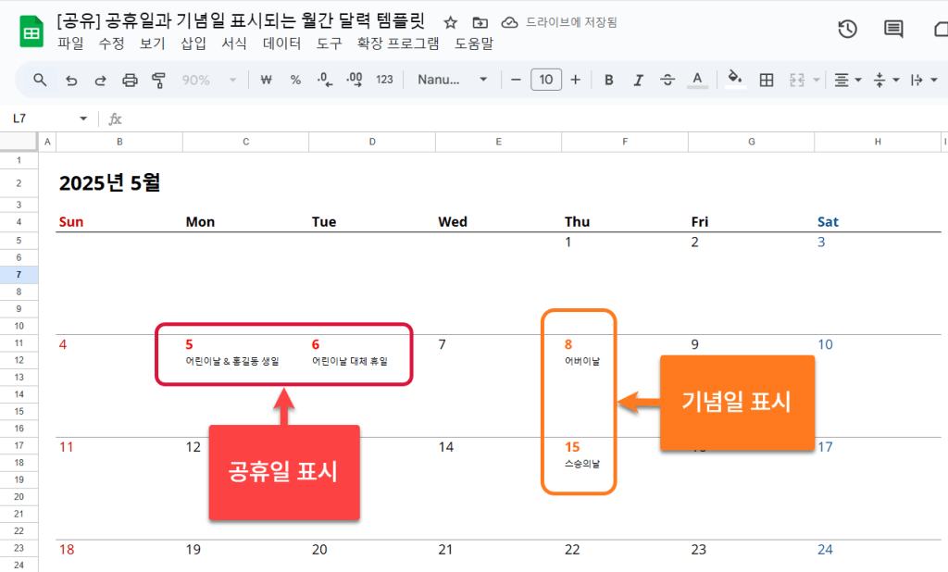Format as currency with ₩ button
Viewport: 948px width, 572px height.
(267, 81)
